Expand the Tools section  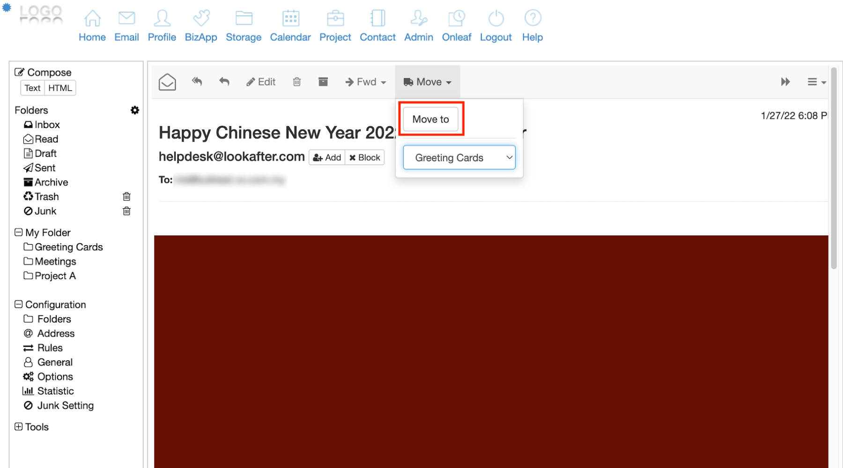click(19, 426)
